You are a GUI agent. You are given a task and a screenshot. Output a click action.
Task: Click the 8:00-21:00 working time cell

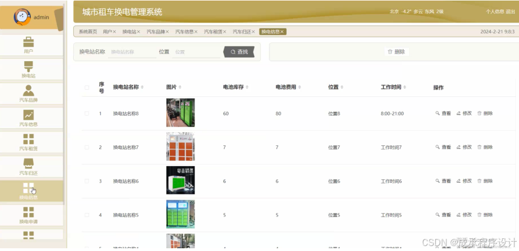point(392,113)
